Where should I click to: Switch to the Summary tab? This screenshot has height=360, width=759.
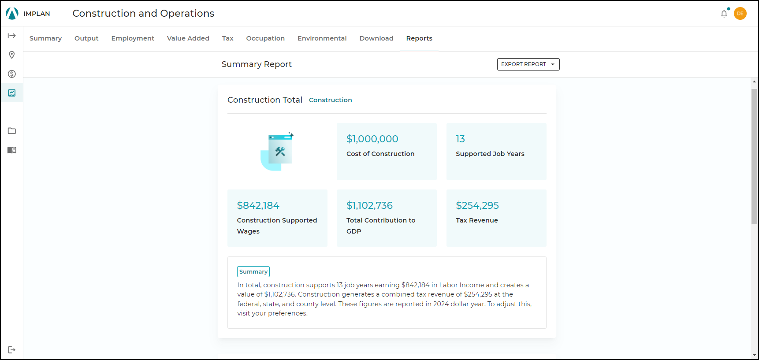(45, 38)
